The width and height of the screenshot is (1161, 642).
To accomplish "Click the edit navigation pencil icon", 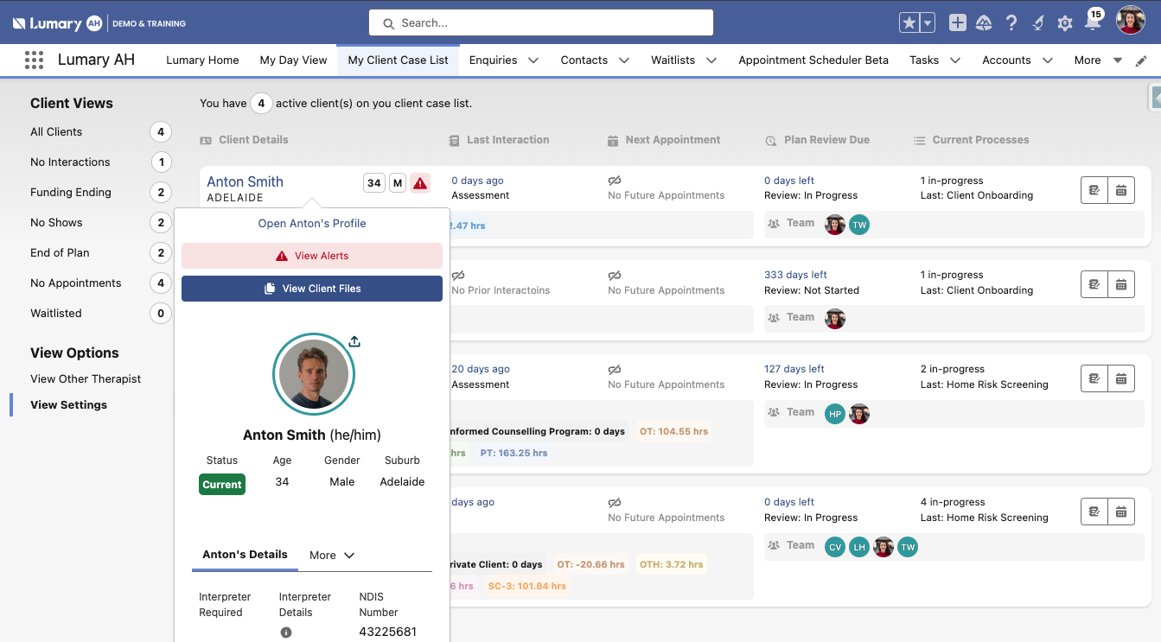I will [x=1141, y=60].
